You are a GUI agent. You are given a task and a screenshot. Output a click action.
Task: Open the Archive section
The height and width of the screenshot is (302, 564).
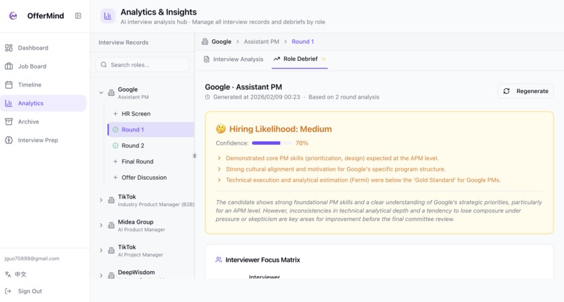point(43,122)
